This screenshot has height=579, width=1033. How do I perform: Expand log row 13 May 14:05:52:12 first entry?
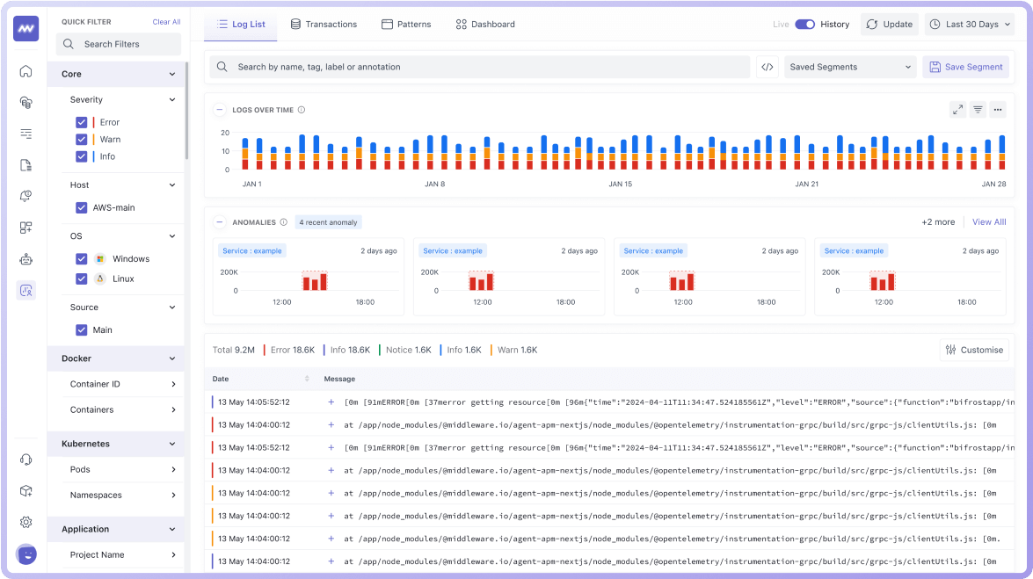[x=331, y=402]
